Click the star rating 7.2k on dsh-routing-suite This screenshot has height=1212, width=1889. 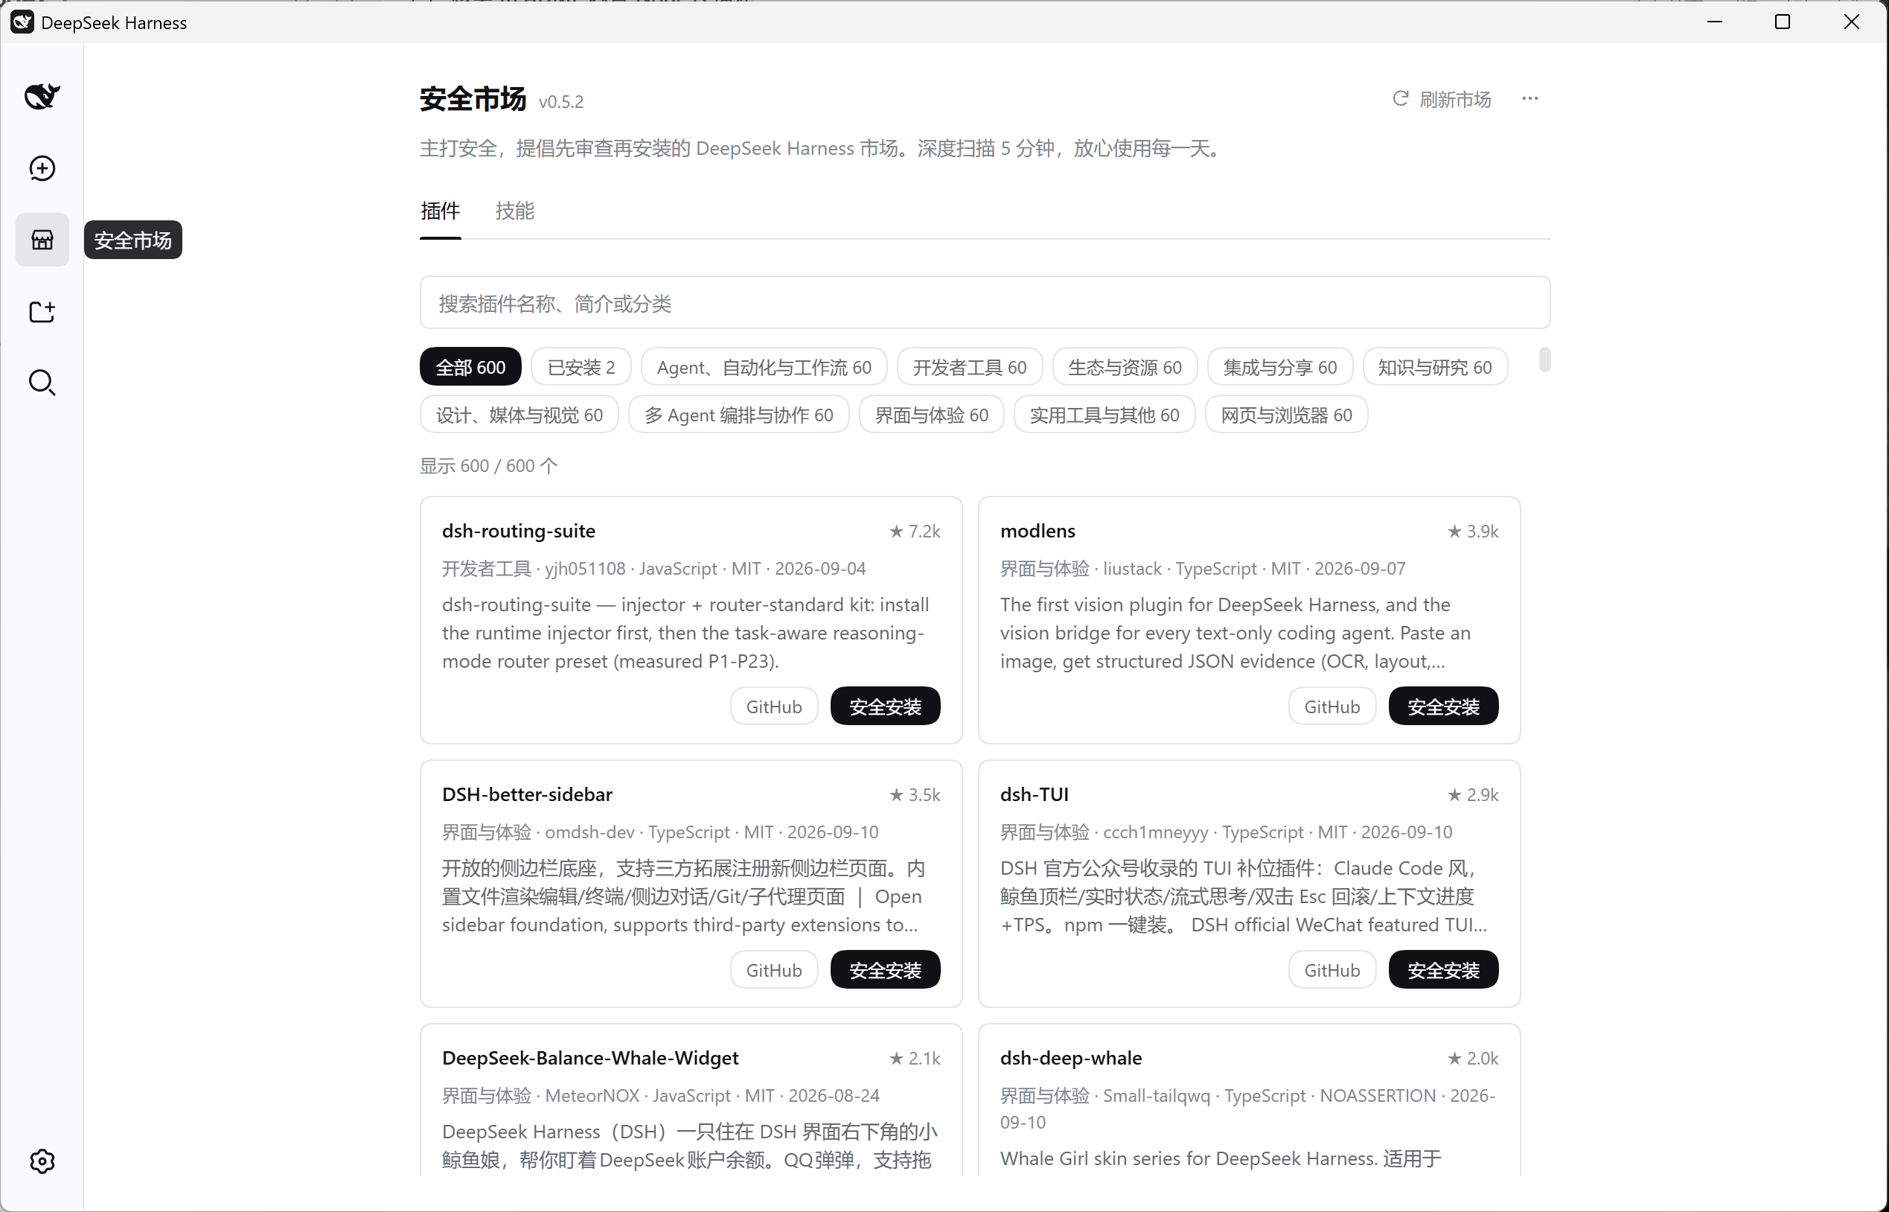click(914, 532)
